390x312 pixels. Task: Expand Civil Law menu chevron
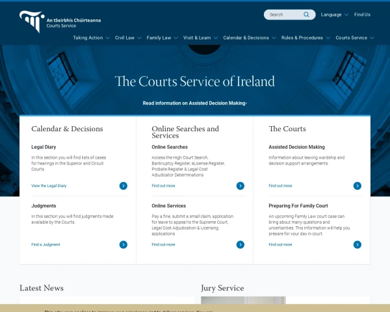click(139, 38)
